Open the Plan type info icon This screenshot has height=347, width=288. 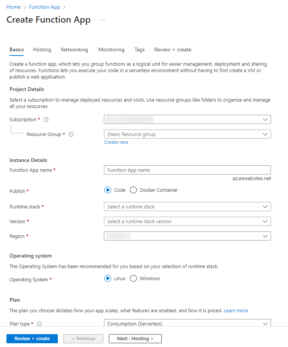point(39,324)
